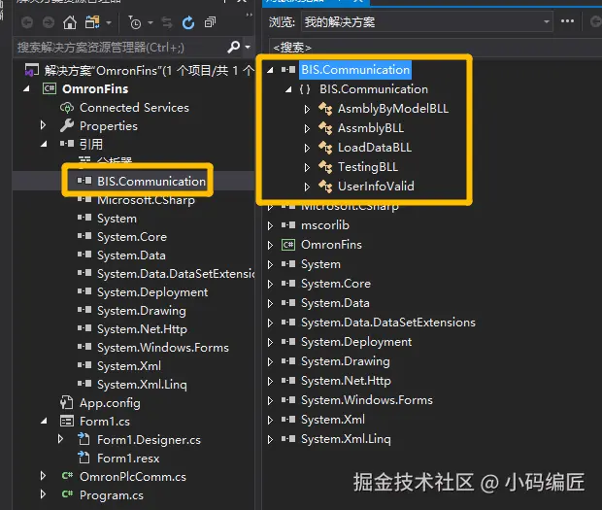Screen dimensions: 602x510
Task: Click the Object Browser ellipsis settings button
Action: [567, 21]
